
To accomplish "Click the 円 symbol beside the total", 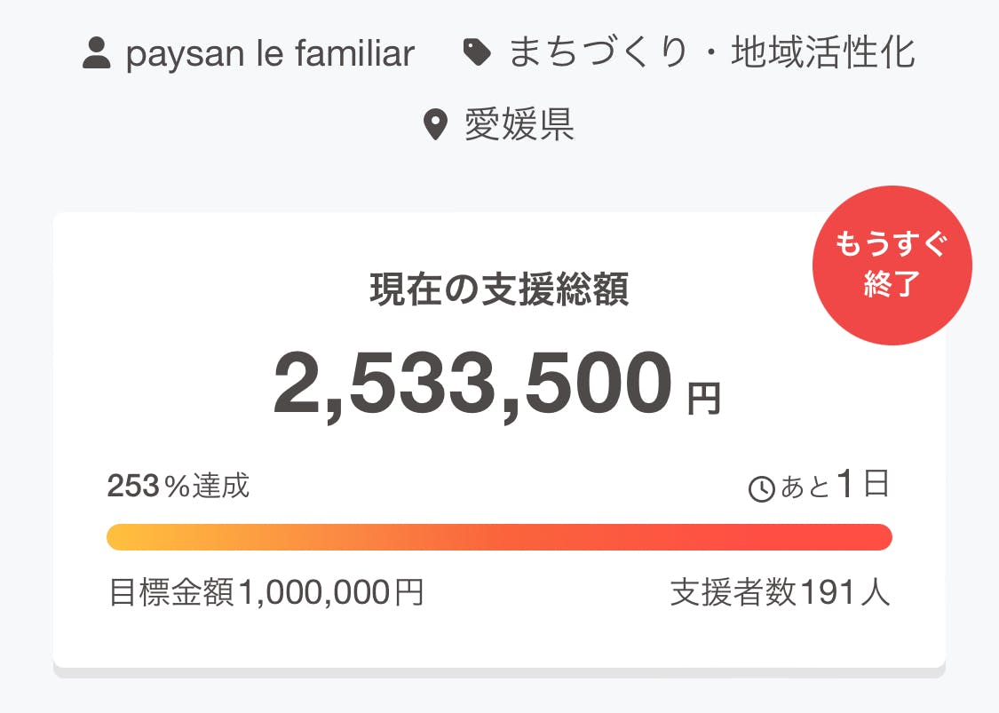I will click(704, 400).
